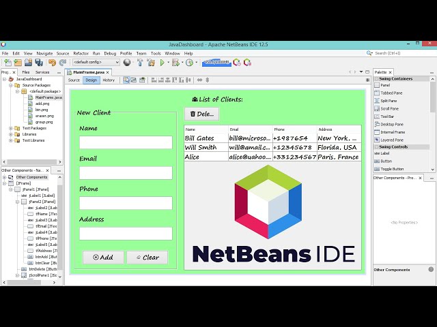This screenshot has width=437, height=327.
Task: Toggle Selection Mode in designer toolbar
Action: pos(126,80)
